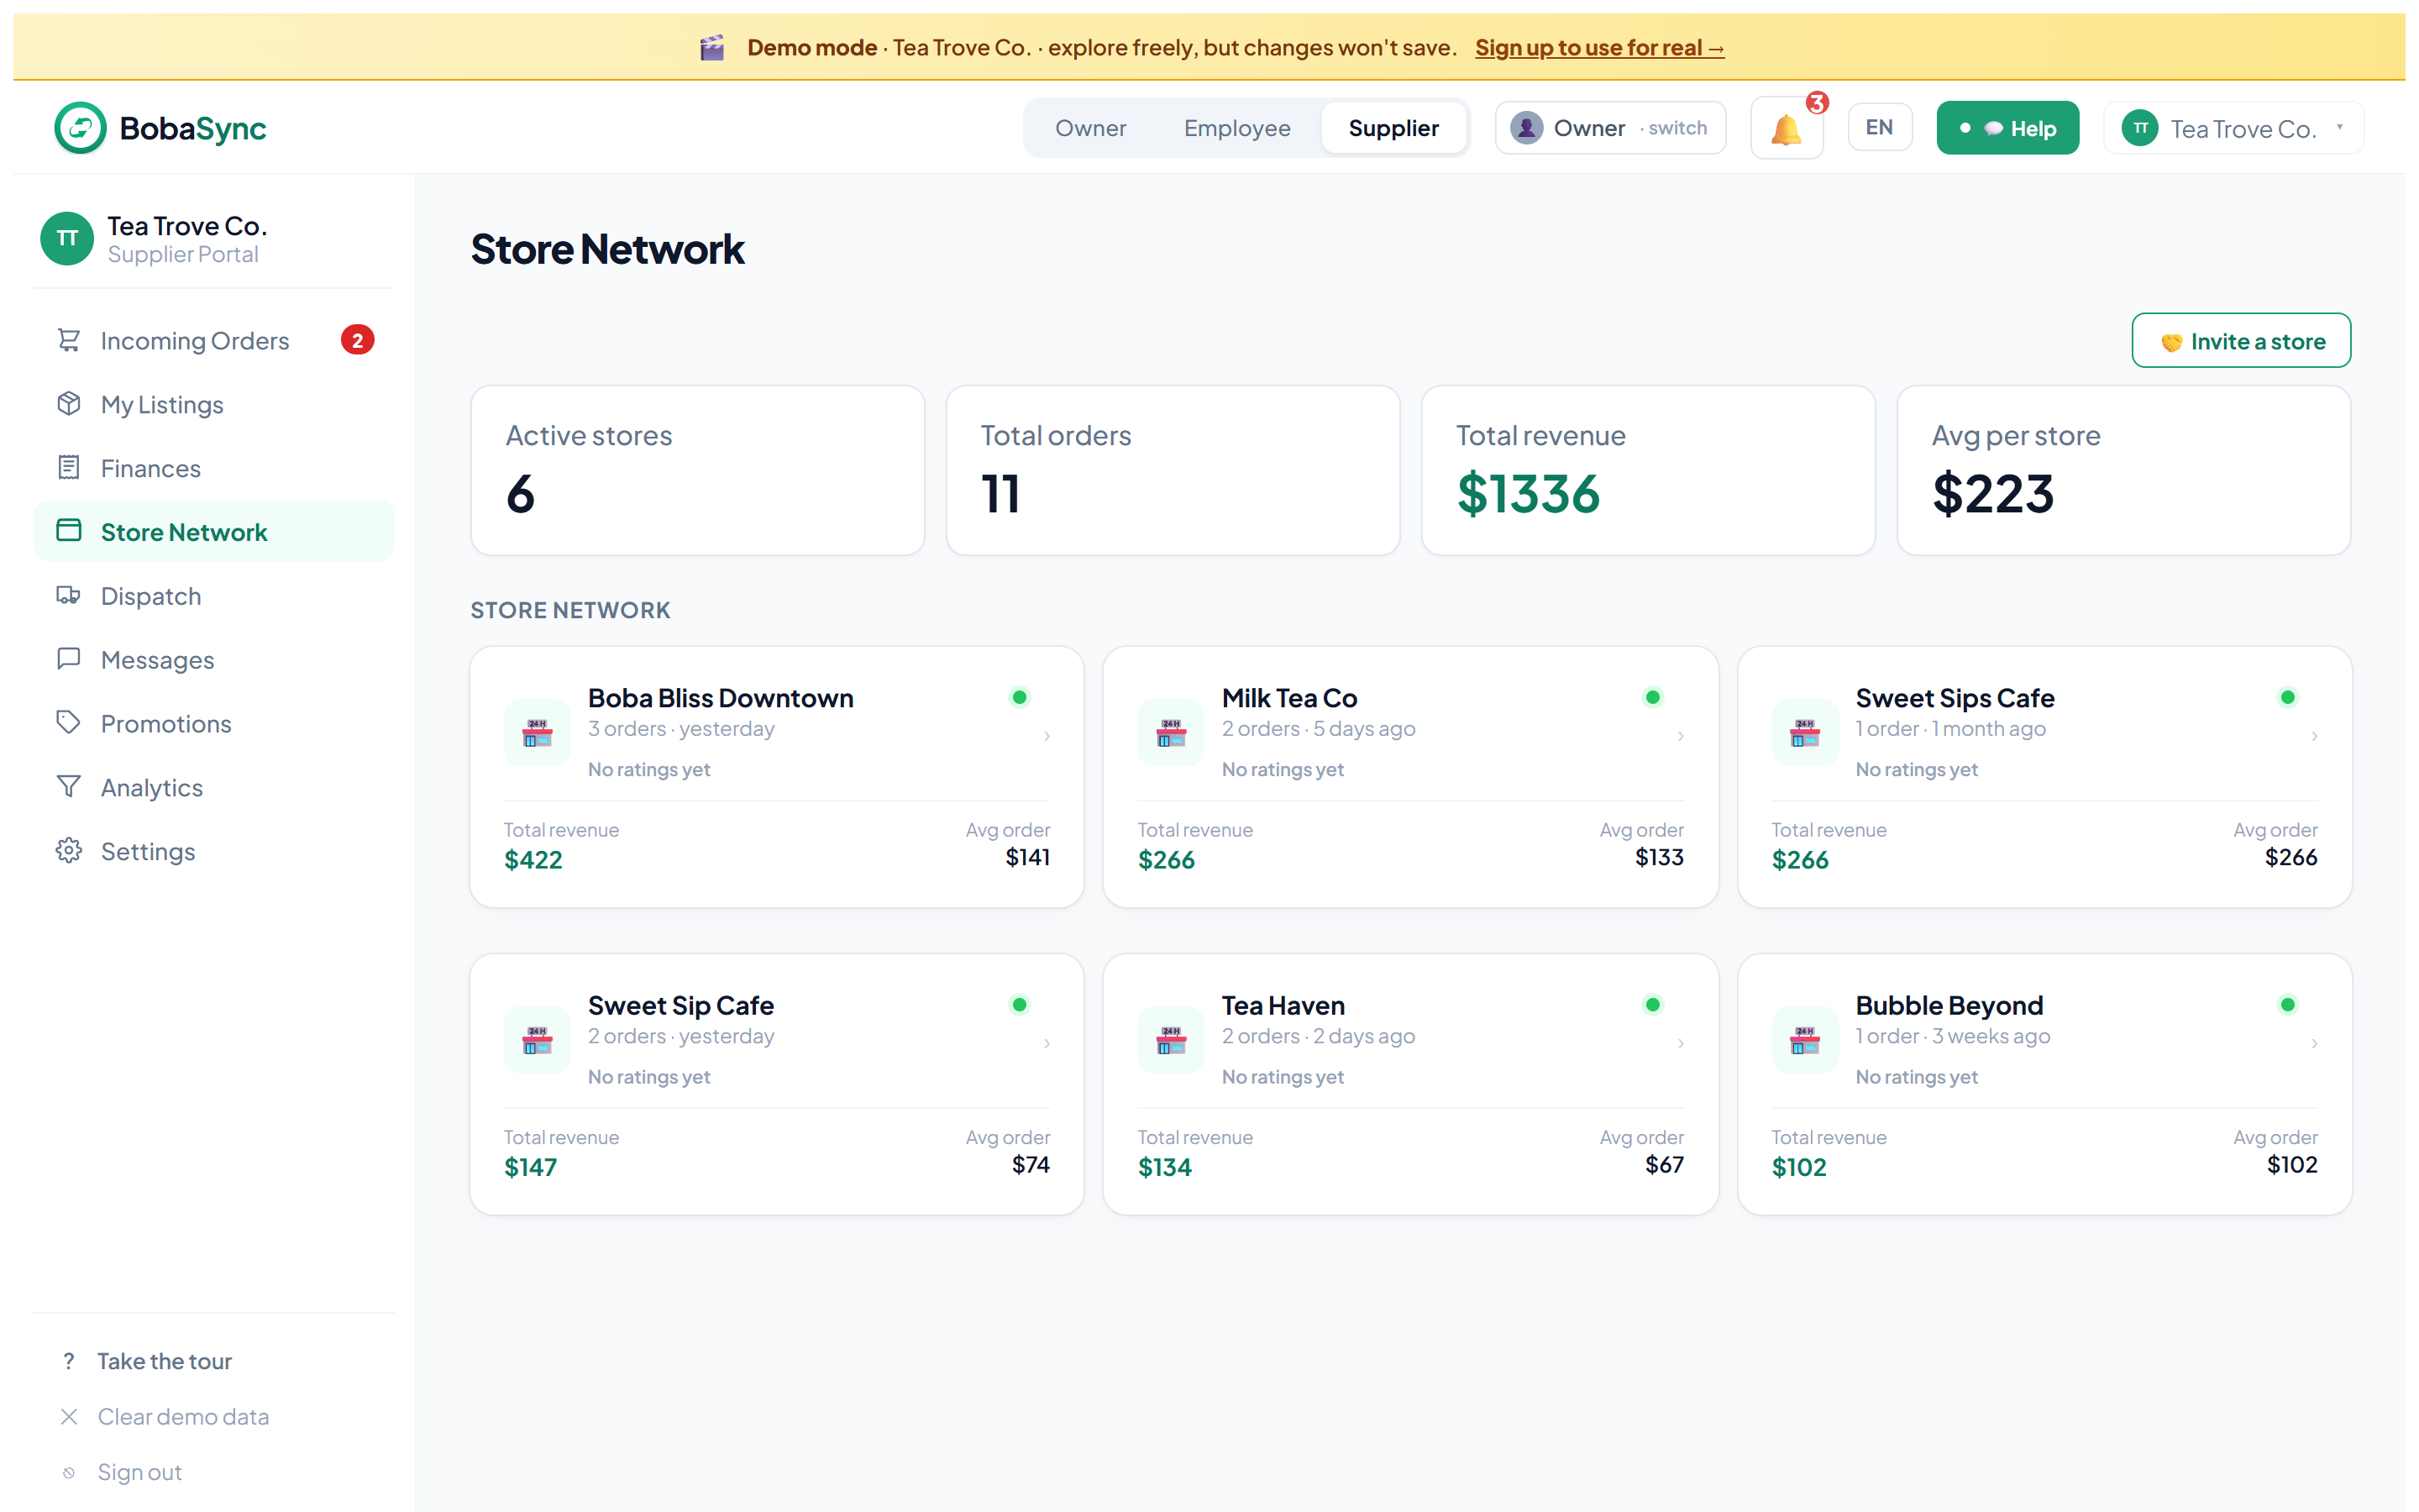Click the Analytics funnel icon

coord(69,787)
